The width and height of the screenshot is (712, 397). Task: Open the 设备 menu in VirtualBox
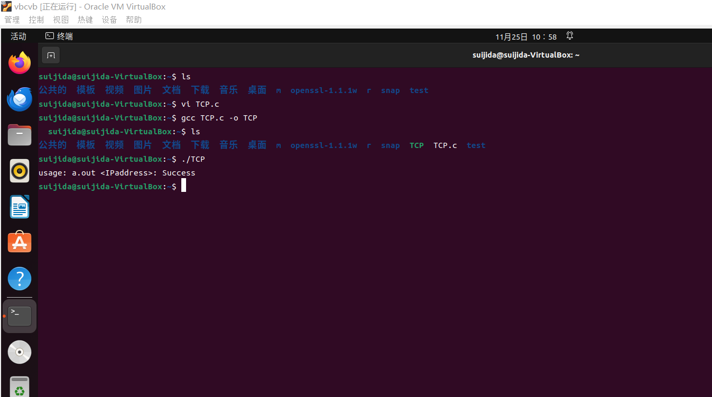109,20
